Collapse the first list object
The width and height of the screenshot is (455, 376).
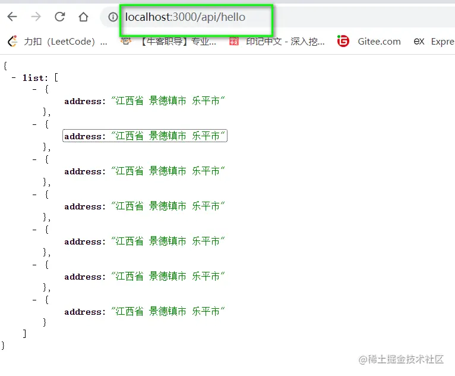(34, 89)
